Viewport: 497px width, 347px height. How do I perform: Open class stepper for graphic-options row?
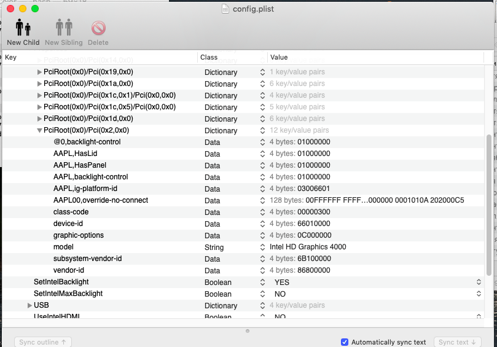tap(262, 235)
